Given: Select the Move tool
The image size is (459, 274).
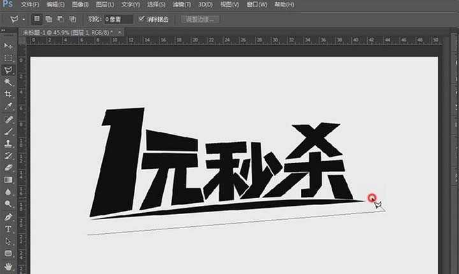Looking at the screenshot, I should pos(8,47).
